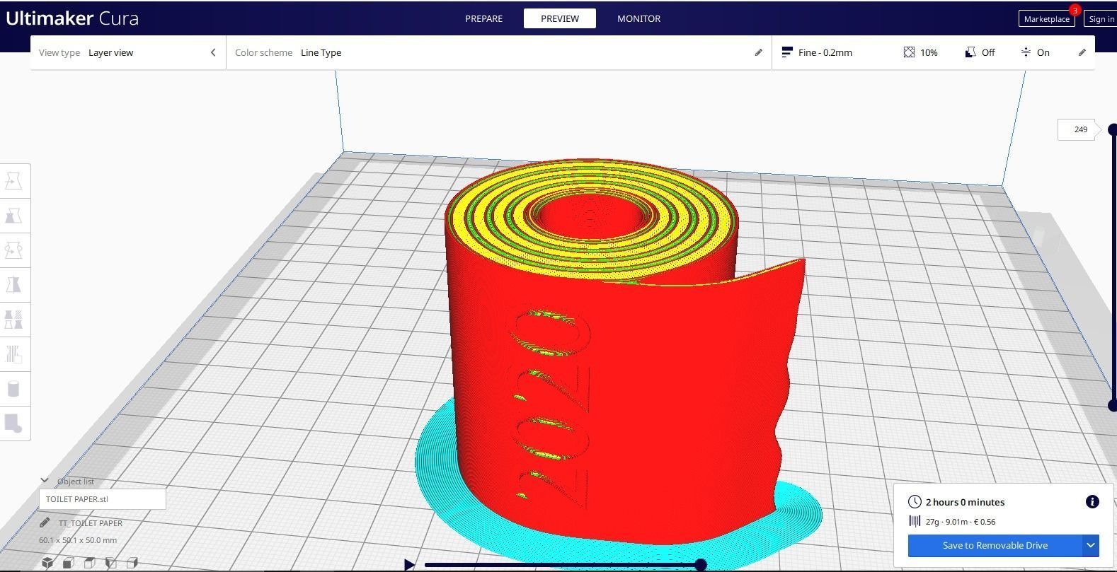The width and height of the screenshot is (1117, 572).
Task: Click the layer number 249 field
Action: pyautogui.click(x=1077, y=129)
